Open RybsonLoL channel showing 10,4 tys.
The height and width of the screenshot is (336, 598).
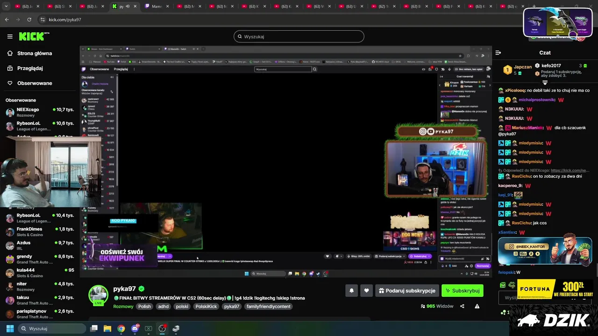pos(40,218)
